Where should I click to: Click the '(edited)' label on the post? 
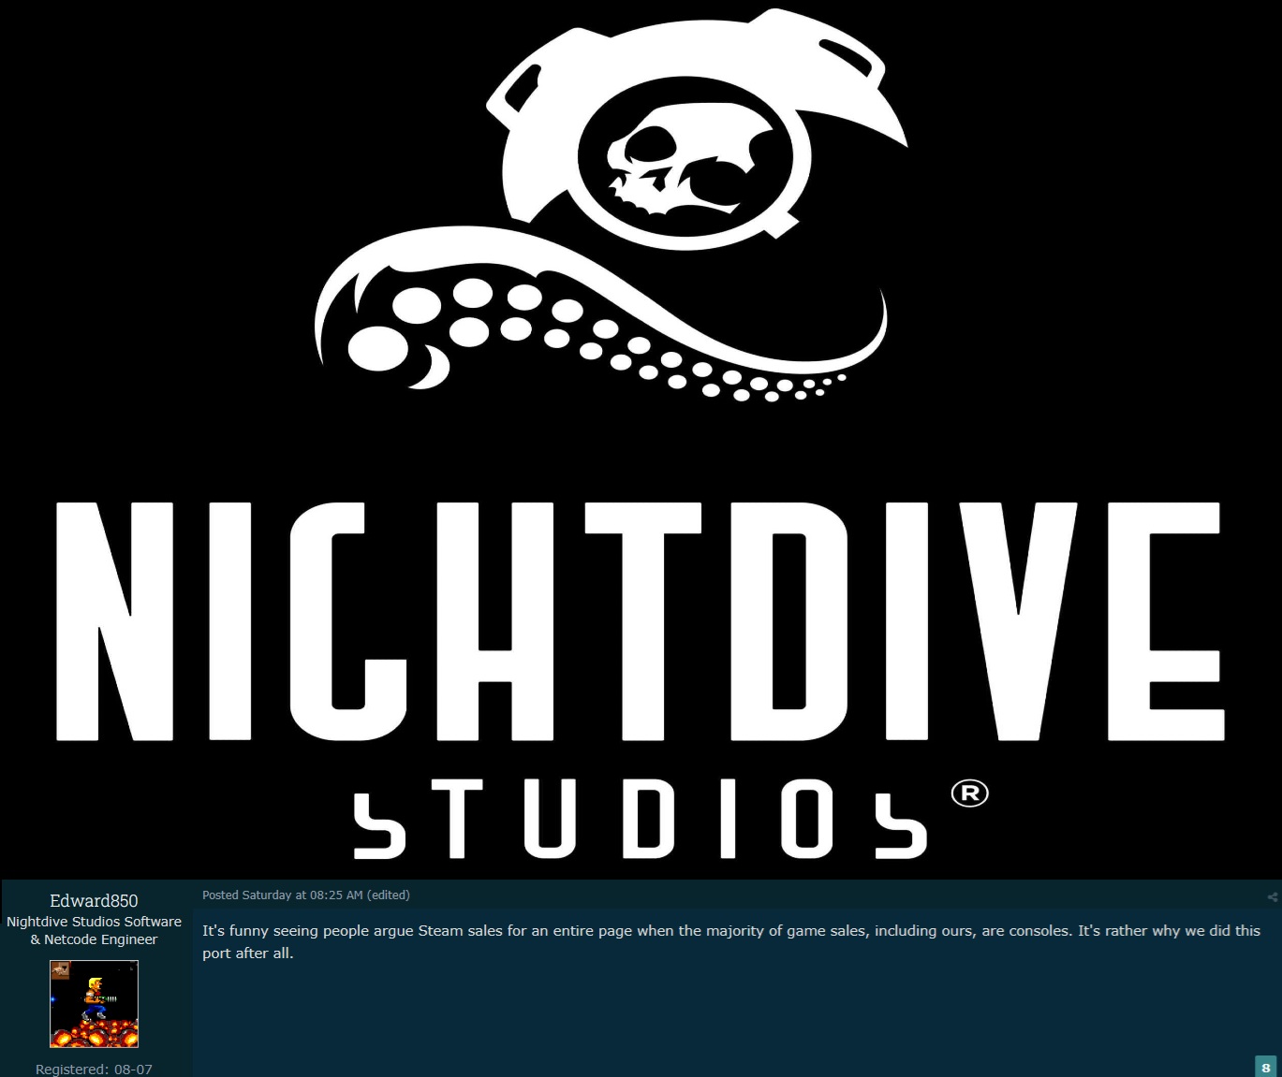pos(388,895)
